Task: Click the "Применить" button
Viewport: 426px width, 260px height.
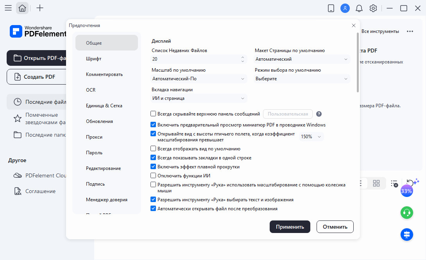Action: [x=290, y=227]
